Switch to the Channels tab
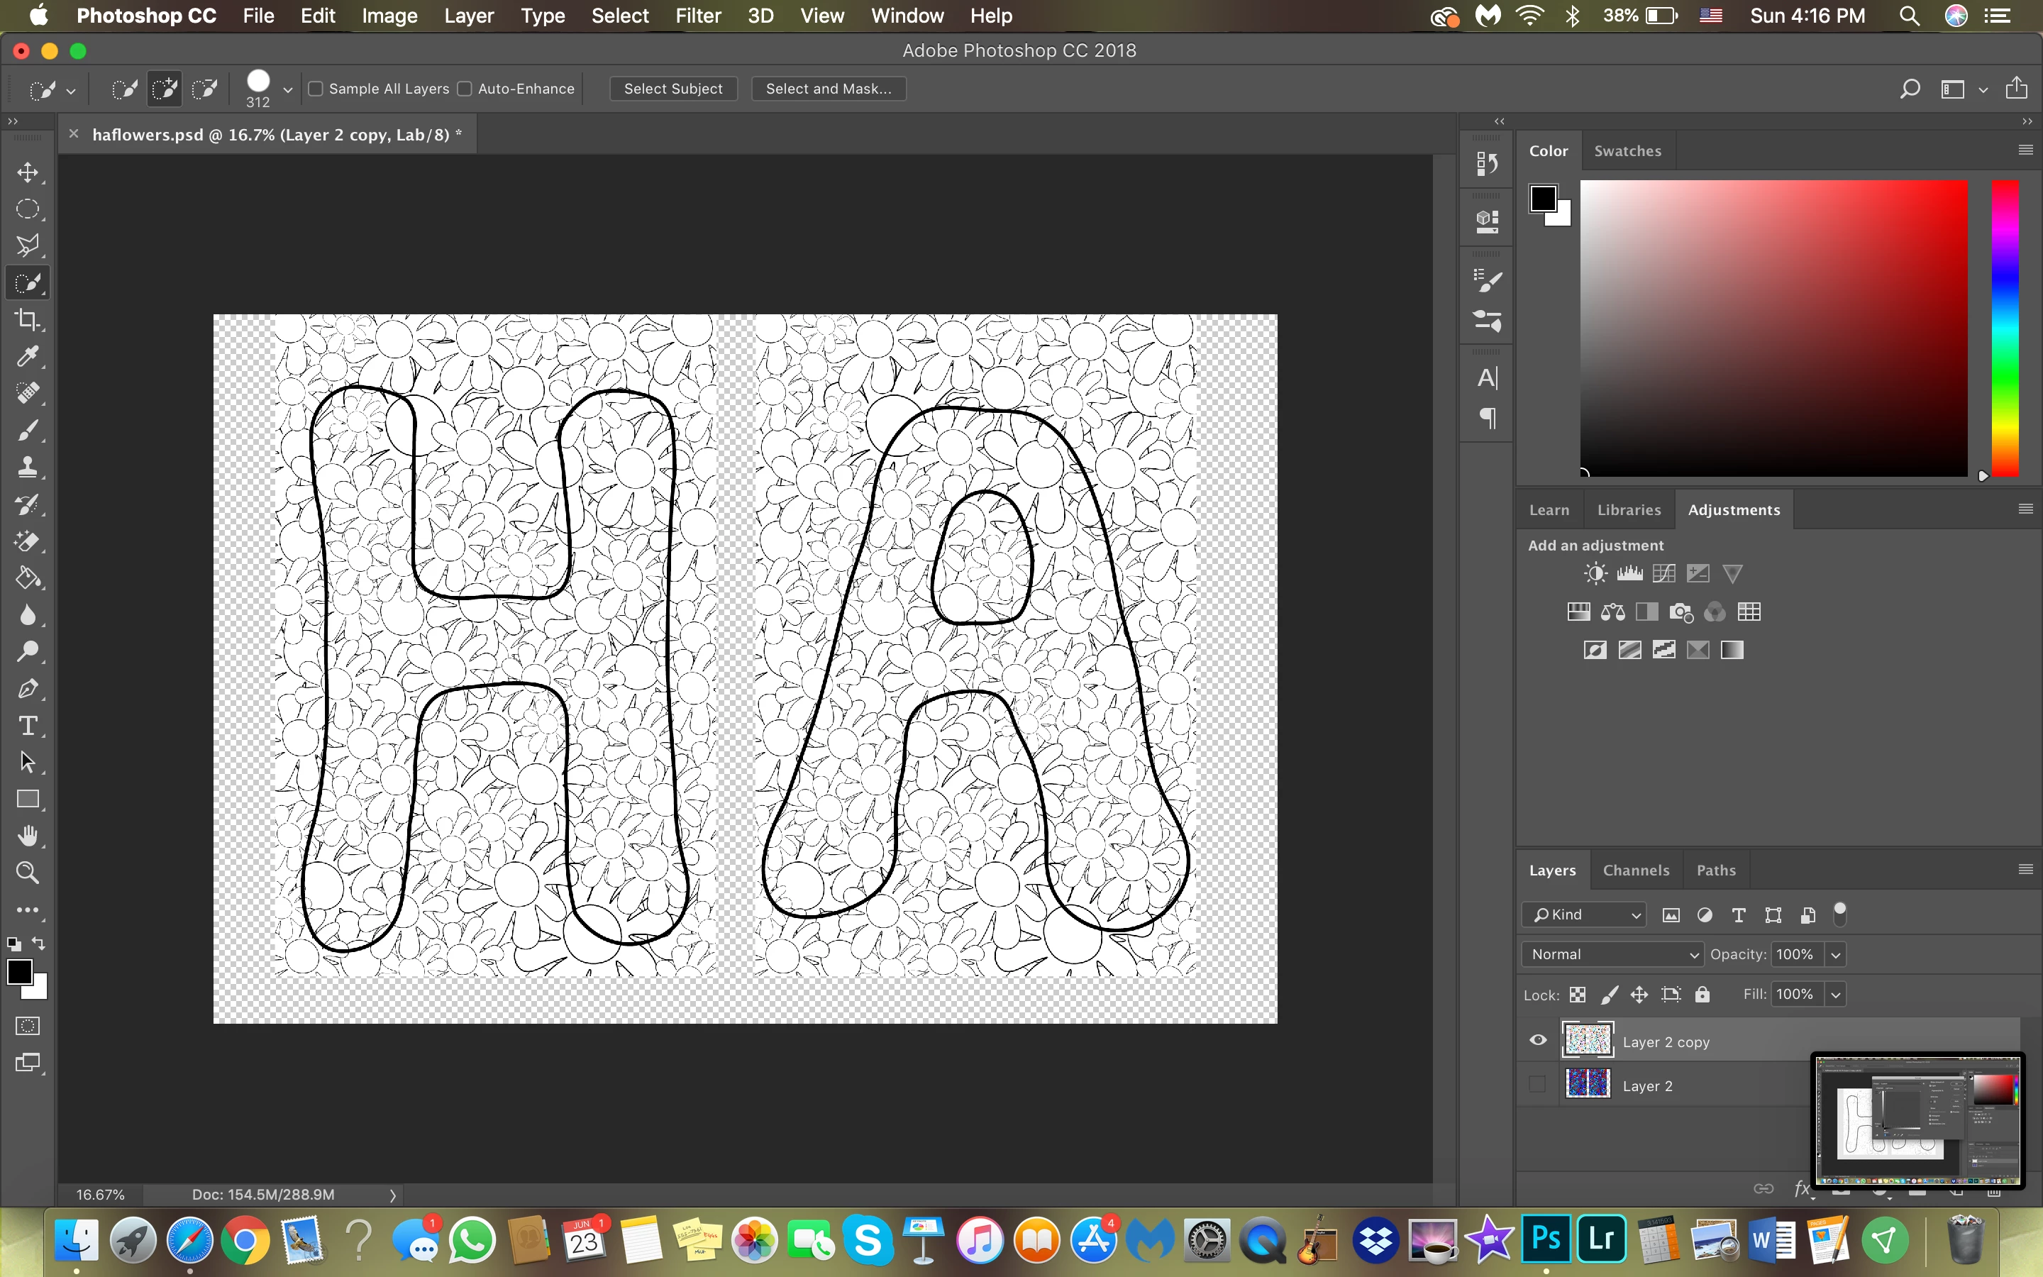 pyautogui.click(x=1635, y=870)
